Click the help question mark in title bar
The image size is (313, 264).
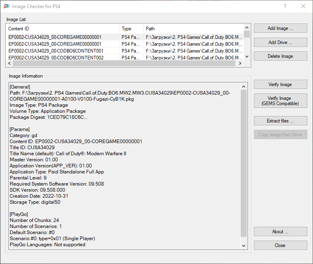click(x=285, y=6)
